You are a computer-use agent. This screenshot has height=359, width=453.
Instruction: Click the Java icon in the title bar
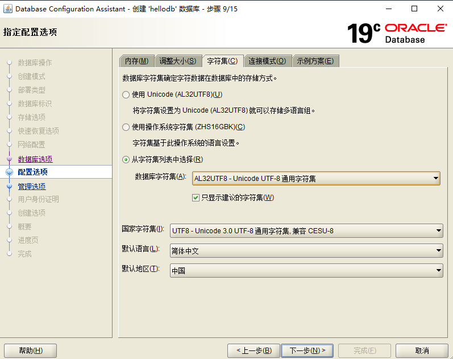[x=8, y=9]
